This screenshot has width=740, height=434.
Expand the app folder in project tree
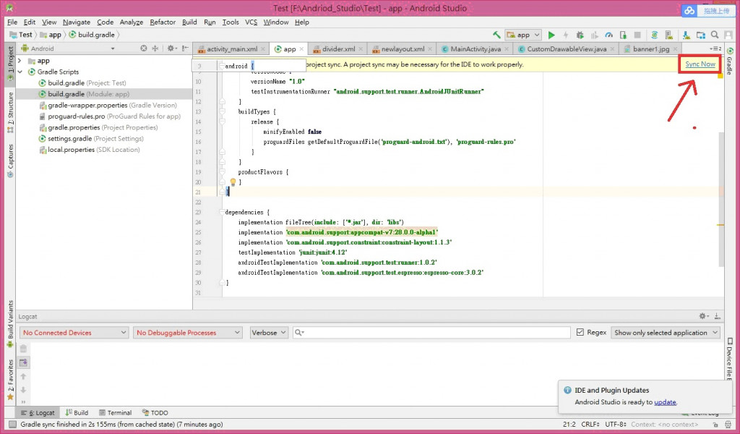pyautogui.click(x=20, y=61)
